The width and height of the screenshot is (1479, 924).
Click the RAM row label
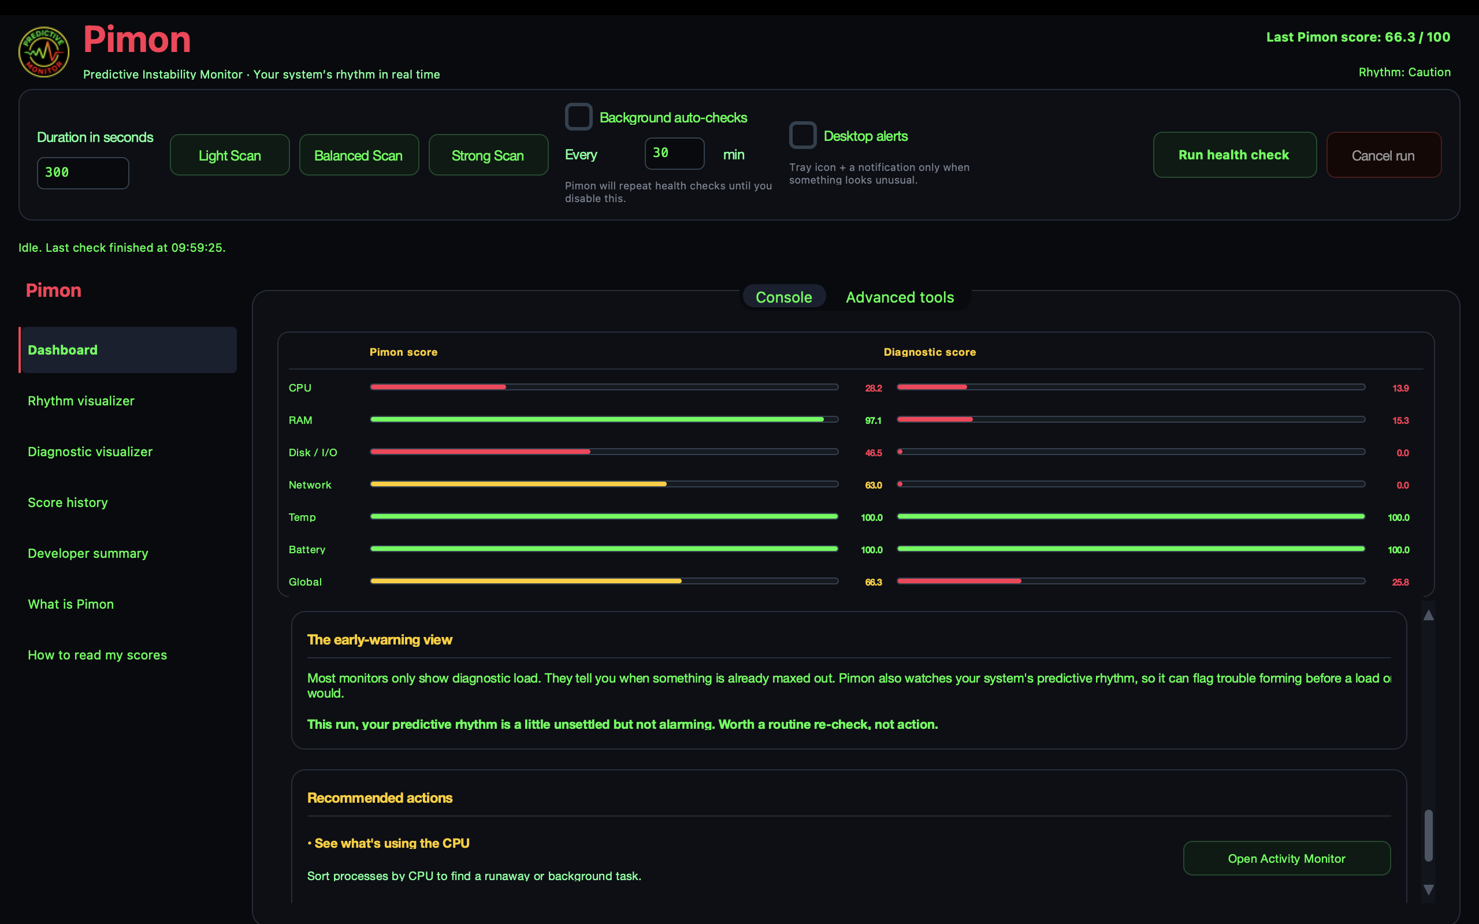(300, 420)
